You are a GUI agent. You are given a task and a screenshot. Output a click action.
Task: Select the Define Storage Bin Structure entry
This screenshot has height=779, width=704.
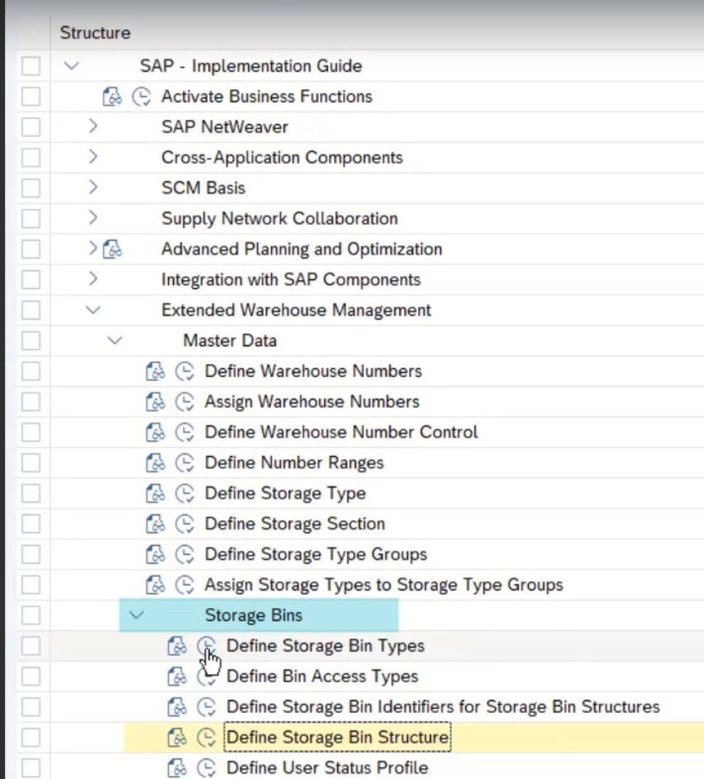click(337, 737)
